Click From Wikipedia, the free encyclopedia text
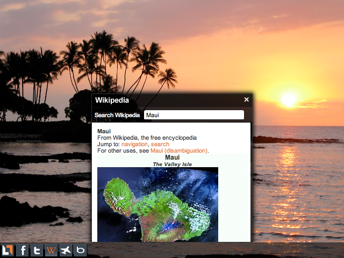 [147, 138]
